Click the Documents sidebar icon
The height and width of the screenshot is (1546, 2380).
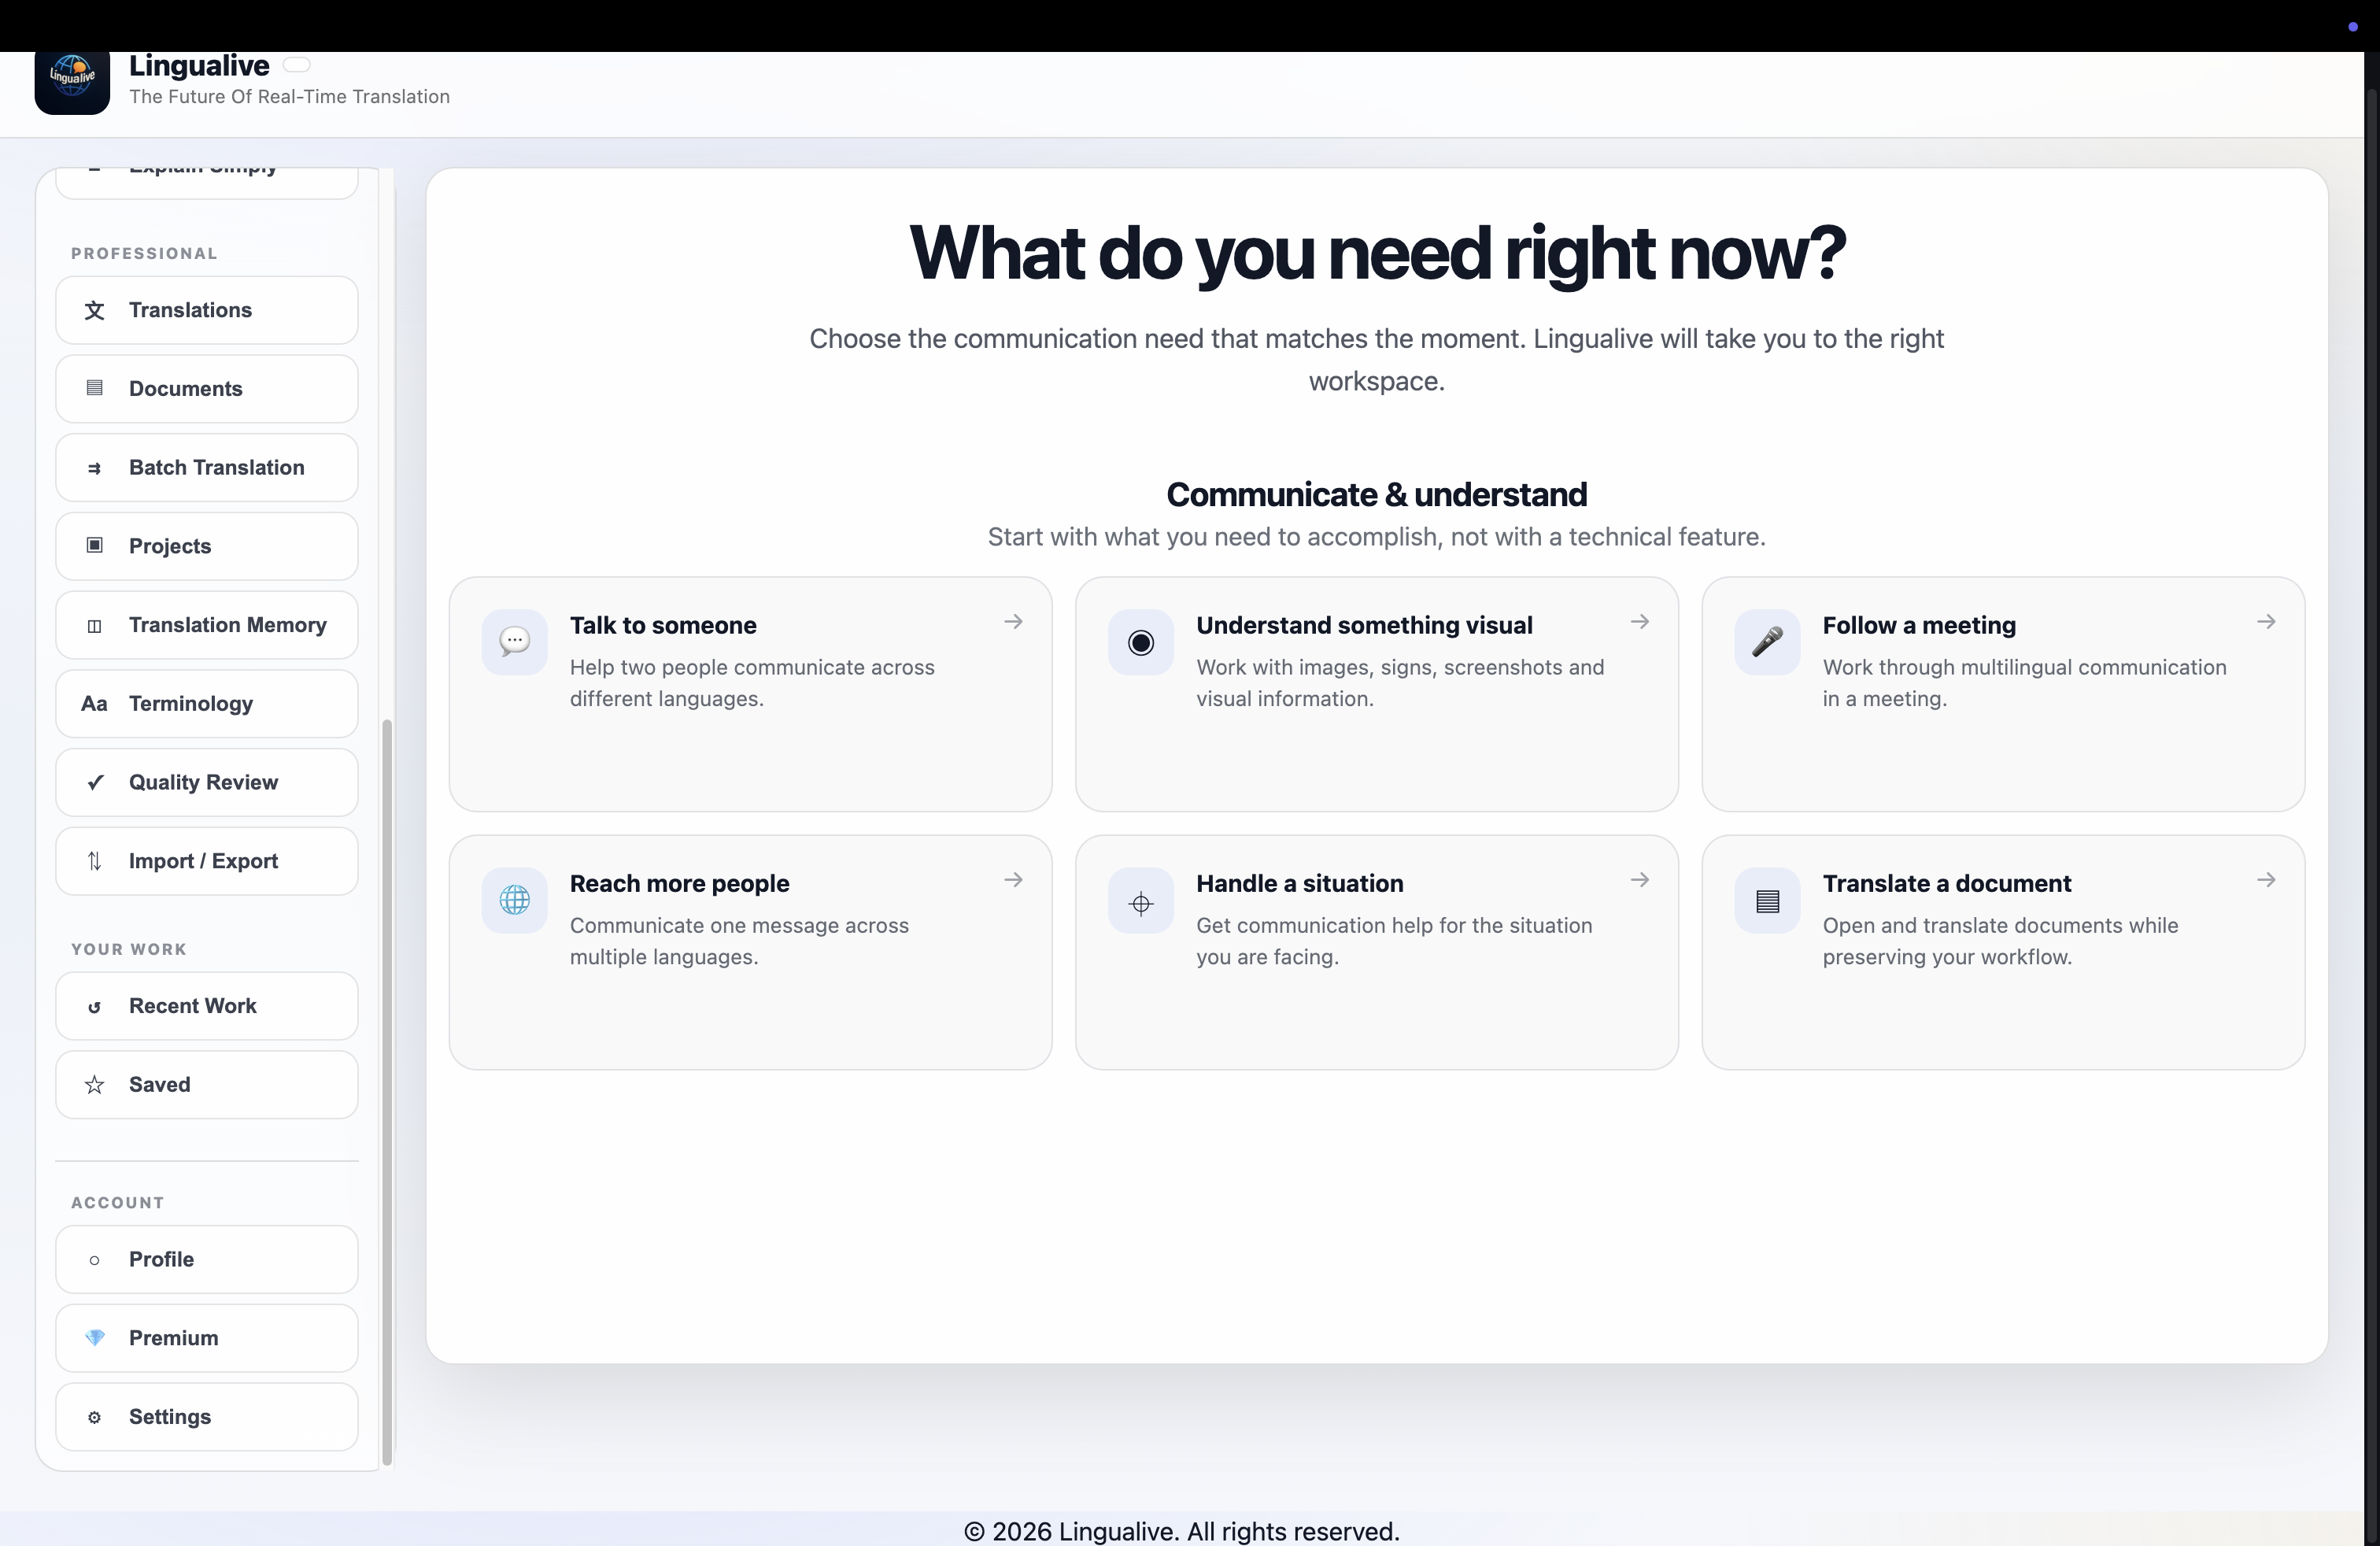[x=94, y=388]
